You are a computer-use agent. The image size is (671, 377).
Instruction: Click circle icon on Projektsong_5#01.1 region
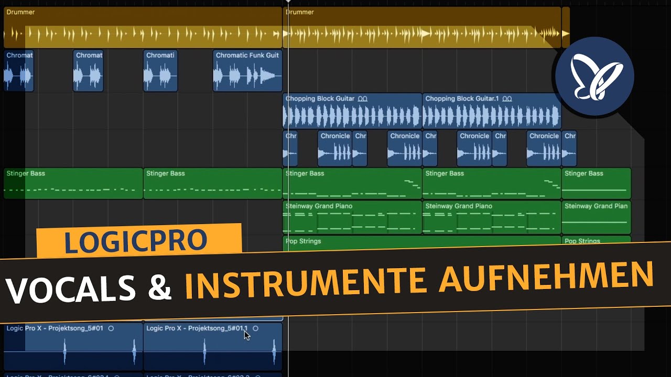tap(255, 328)
